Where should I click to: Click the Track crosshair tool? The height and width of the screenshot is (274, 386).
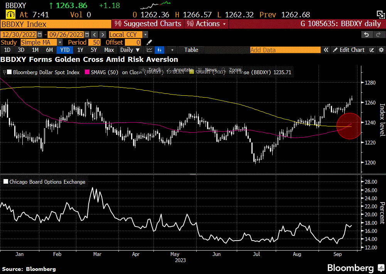152,70
